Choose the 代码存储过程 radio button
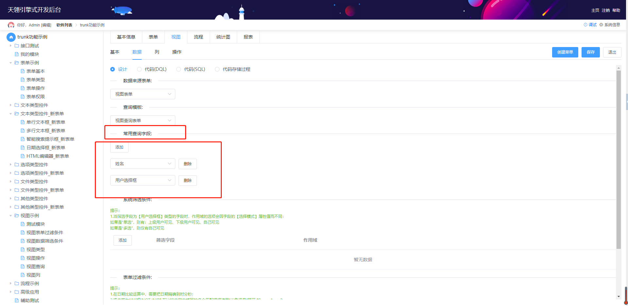 pos(217,69)
